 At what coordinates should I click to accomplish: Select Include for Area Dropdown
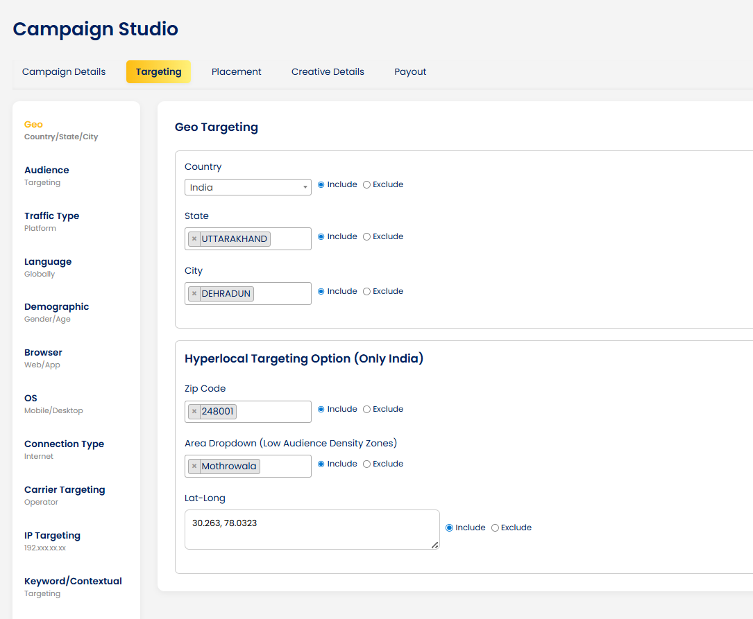(x=321, y=464)
